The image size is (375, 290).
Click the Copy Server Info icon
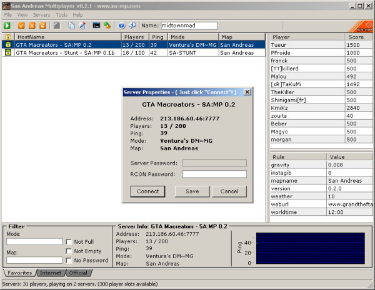[71, 26]
